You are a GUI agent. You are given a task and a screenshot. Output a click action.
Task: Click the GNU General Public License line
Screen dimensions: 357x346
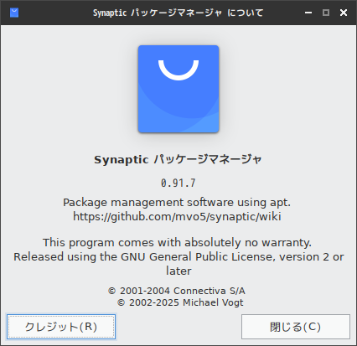(178, 257)
